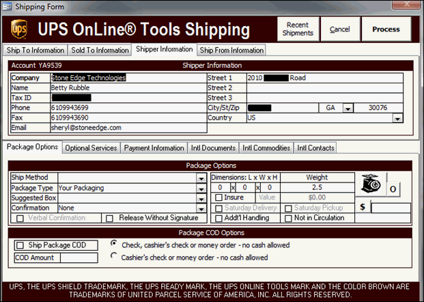The width and height of the screenshot is (424, 302).
Task: Switch to Intl Commodities tab
Action: (266, 148)
